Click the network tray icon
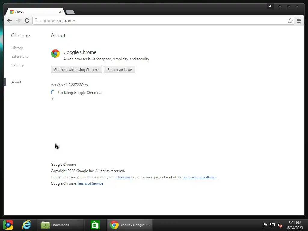The width and height of the screenshot is (308, 231). (273, 225)
